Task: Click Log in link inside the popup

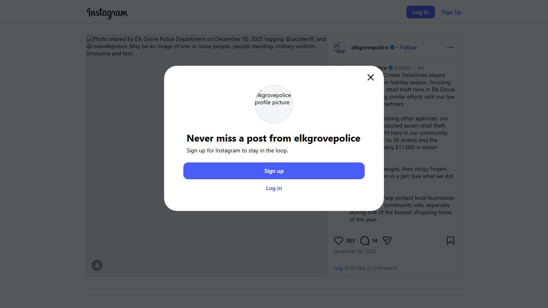Action: 274,188
